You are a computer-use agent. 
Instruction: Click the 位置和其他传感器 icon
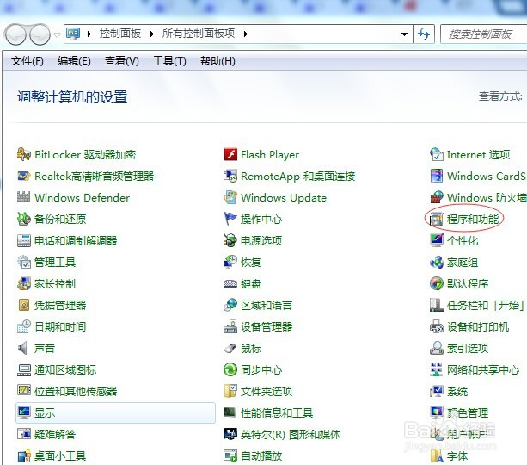[23, 391]
